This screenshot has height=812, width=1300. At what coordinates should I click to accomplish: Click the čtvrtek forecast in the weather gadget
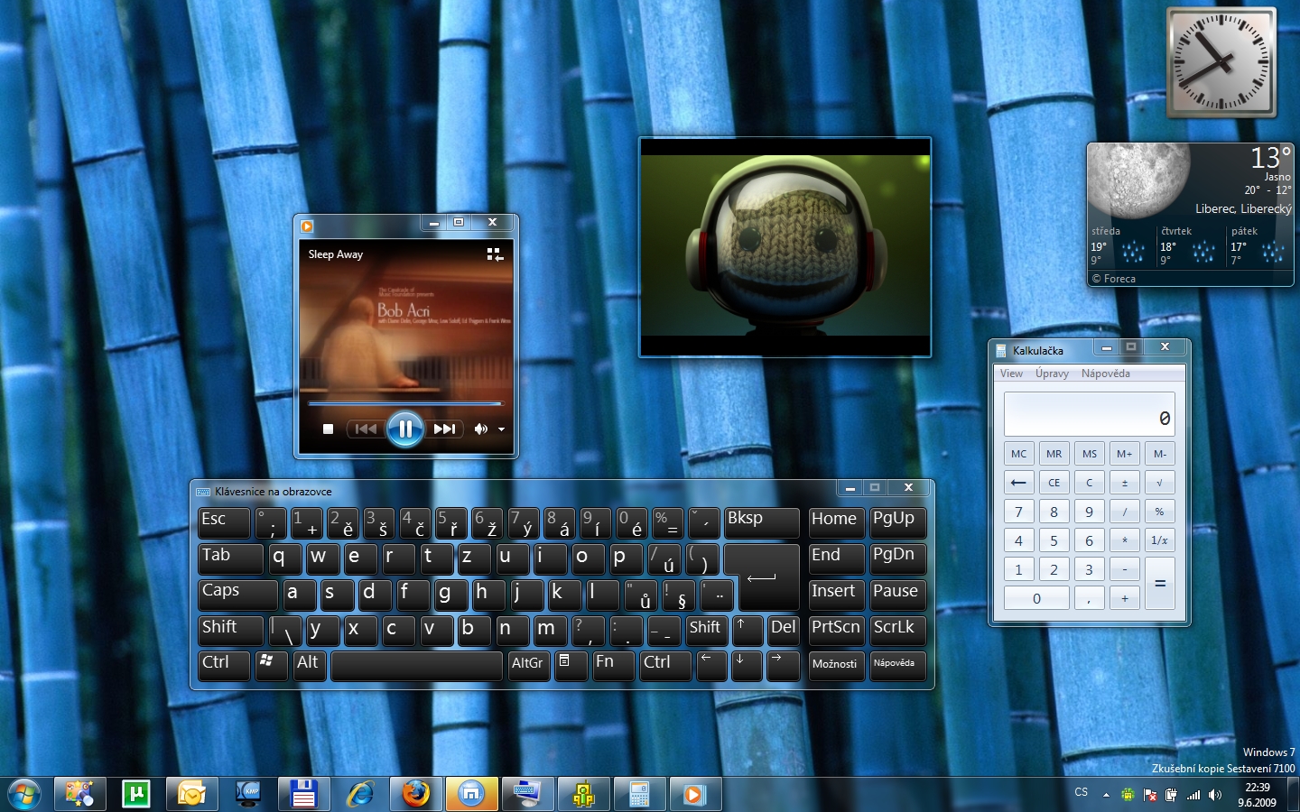pyautogui.click(x=1190, y=245)
